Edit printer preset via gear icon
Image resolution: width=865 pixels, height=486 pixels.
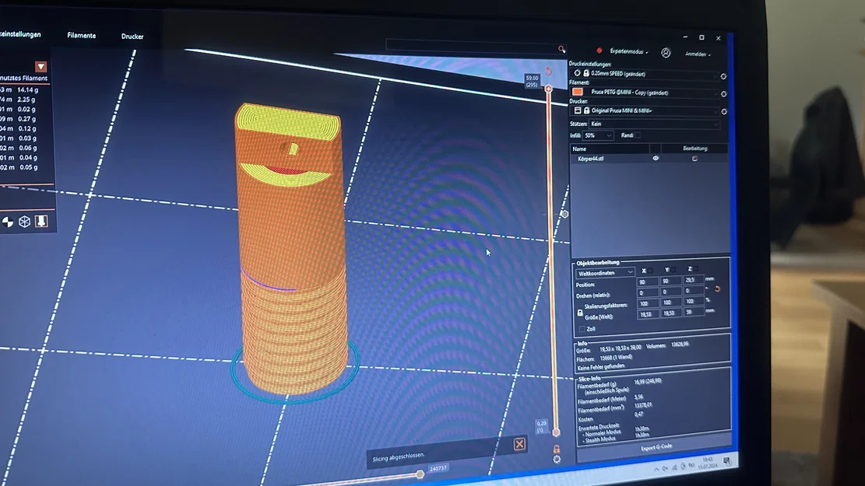tap(724, 112)
